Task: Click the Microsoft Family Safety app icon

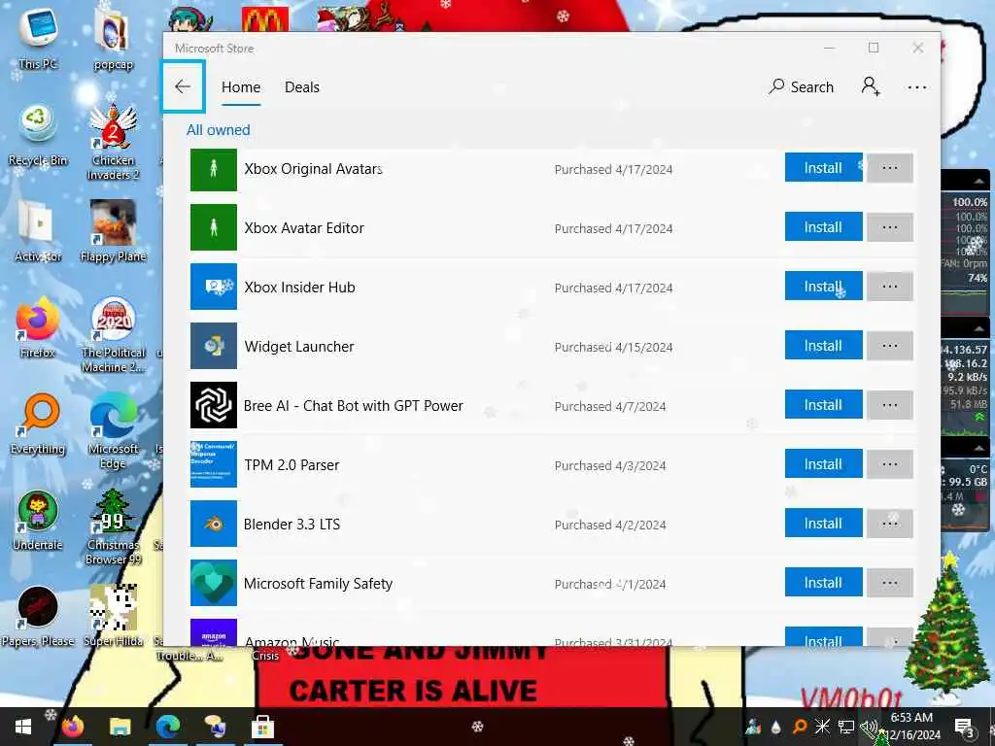Action: pos(214,583)
